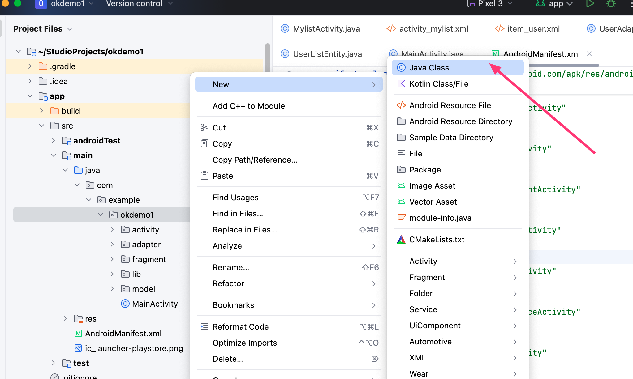Image resolution: width=633 pixels, height=379 pixels.
Task: Open the Pixel 3 device dropdown
Action: (x=490, y=4)
